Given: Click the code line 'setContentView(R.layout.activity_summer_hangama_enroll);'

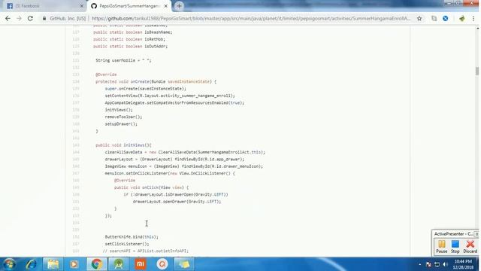Looking at the screenshot, I should pyautogui.click(x=170, y=96).
